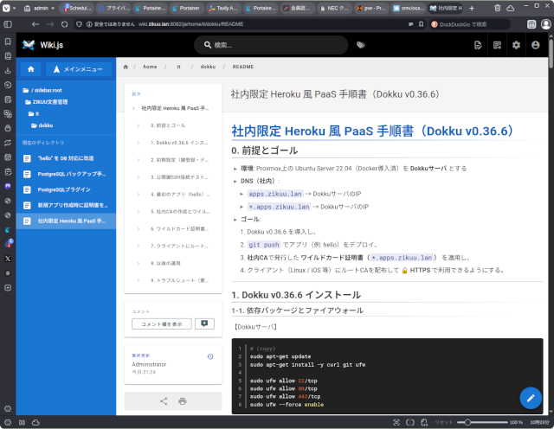
Task: Open the ZIKUU文書管理 folder
Action: click(46, 102)
